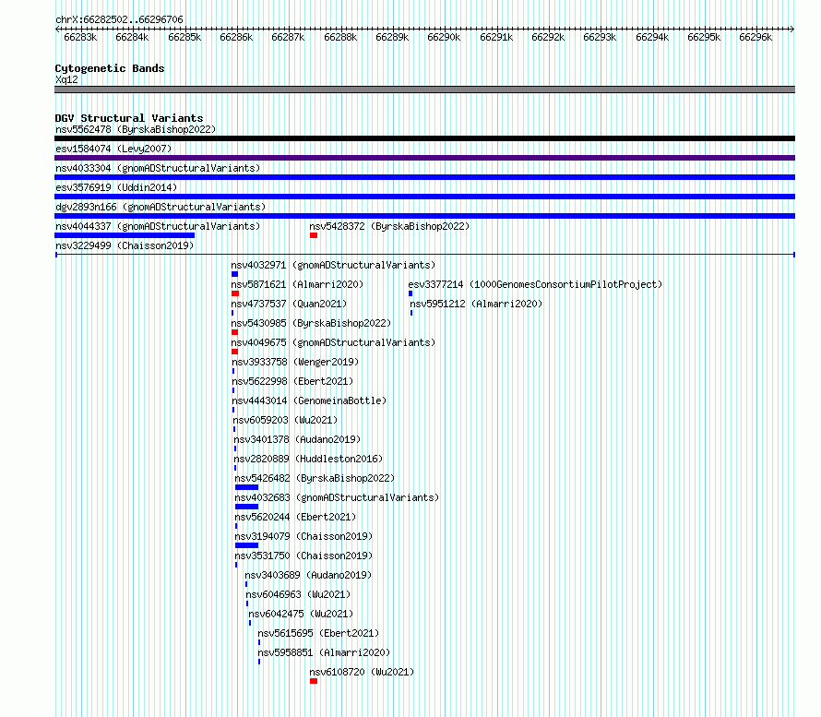Click nsv5428372 (ByrskaBishop2022) label
The image size is (821, 717).
pos(389,226)
